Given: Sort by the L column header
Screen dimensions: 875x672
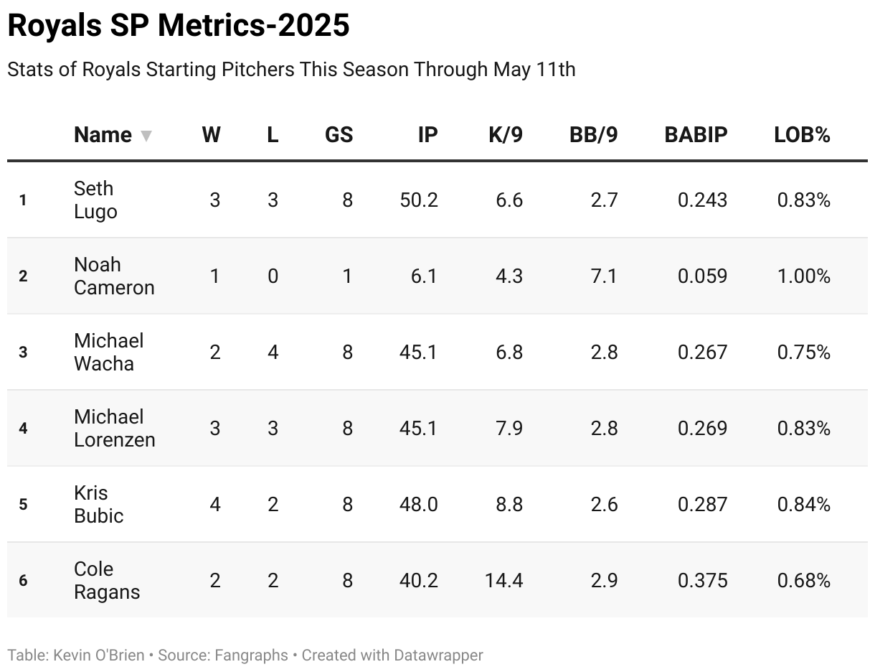Looking at the screenshot, I should [x=273, y=135].
